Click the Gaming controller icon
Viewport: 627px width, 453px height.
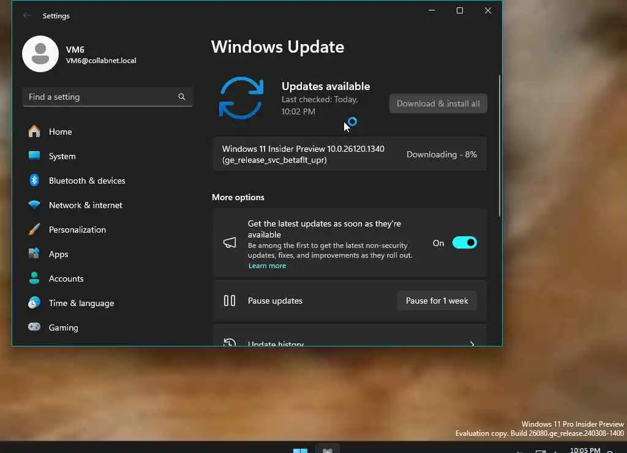[x=34, y=327]
